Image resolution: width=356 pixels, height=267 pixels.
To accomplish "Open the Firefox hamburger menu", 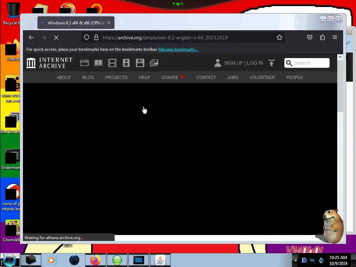I will [335, 37].
